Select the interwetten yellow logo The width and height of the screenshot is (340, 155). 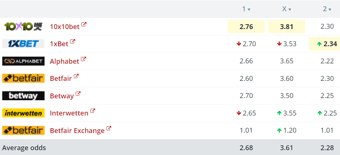pos(24,113)
